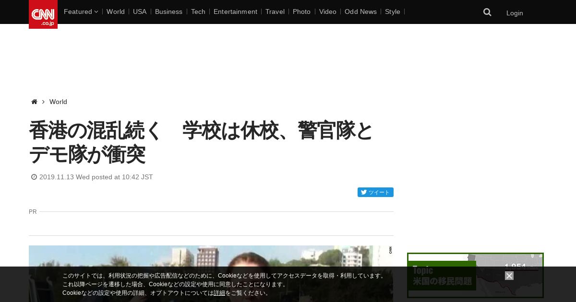Viewport: 576px width, 302px height.
Task: Click the World breadcrumb link
Action: click(58, 102)
